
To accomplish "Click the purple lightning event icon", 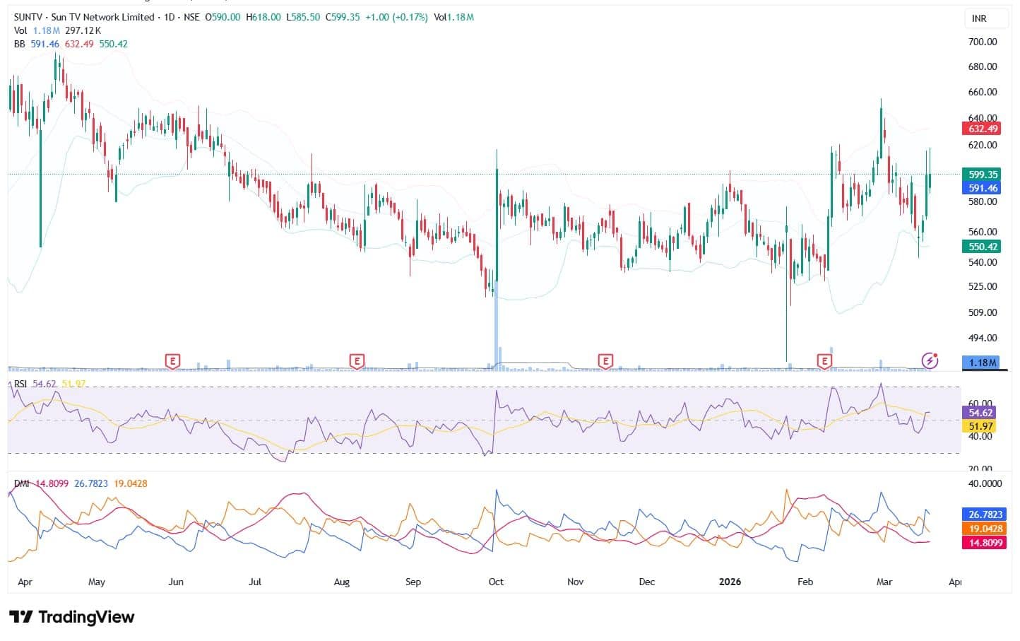I will pos(930,361).
